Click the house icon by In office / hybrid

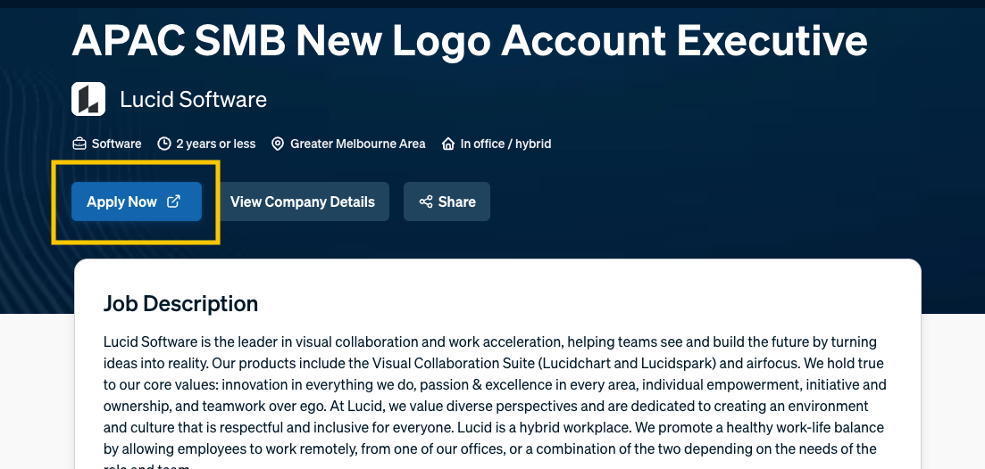point(448,144)
